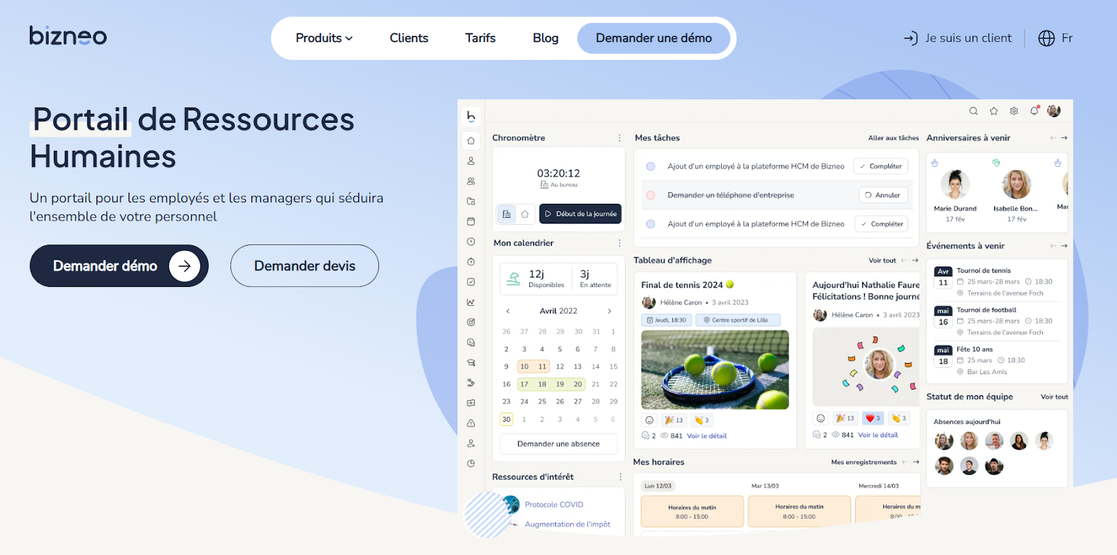
Task: Click Demander une démo in navigation
Action: pyautogui.click(x=653, y=38)
